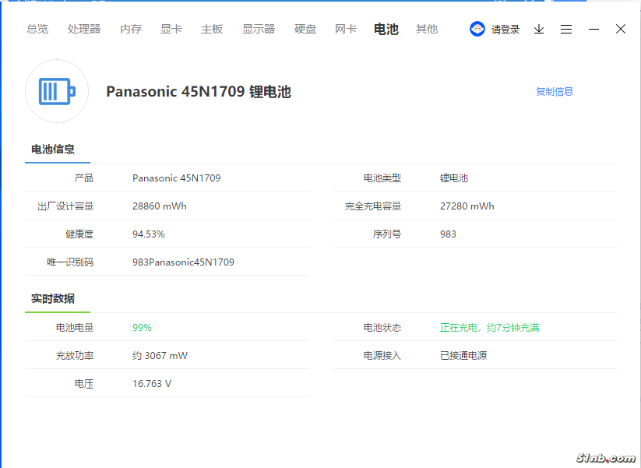Viewport: 641px width, 468px height.
Task: Open the 主板 tab
Action: pos(212,29)
